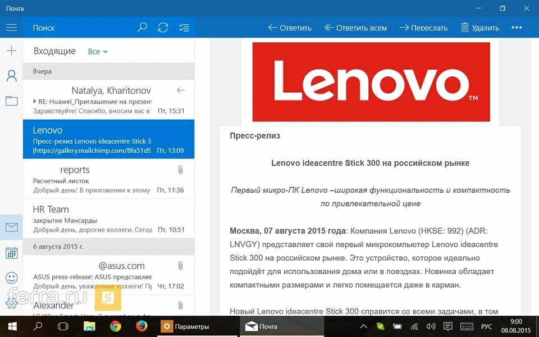The image size is (539, 337).
Task: Launch Chrome from taskbar
Action: [x=115, y=326]
